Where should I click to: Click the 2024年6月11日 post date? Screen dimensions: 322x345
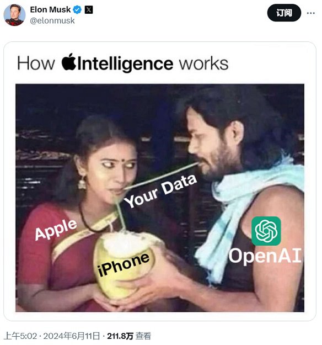coord(72,336)
